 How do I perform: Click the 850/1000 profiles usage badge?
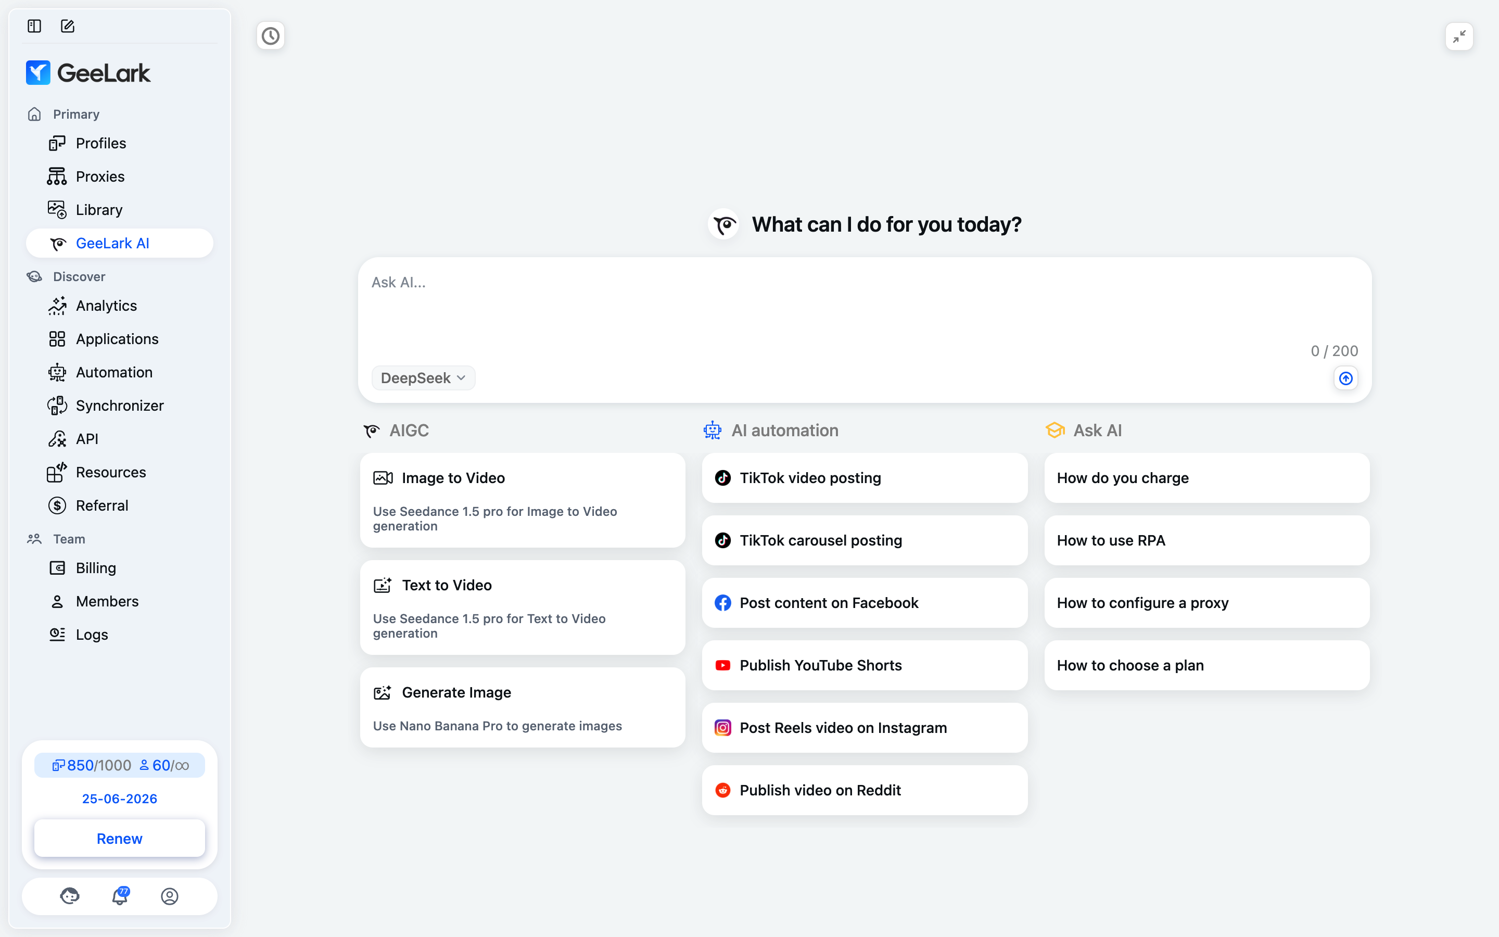[92, 765]
